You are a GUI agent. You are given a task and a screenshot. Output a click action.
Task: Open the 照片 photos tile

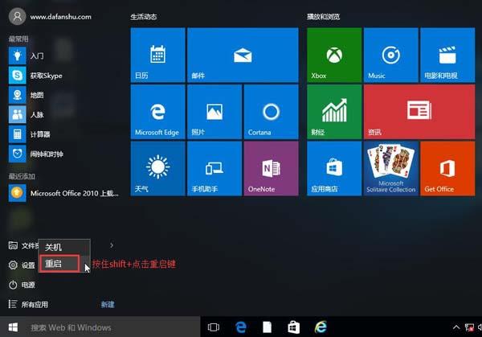coord(214,112)
